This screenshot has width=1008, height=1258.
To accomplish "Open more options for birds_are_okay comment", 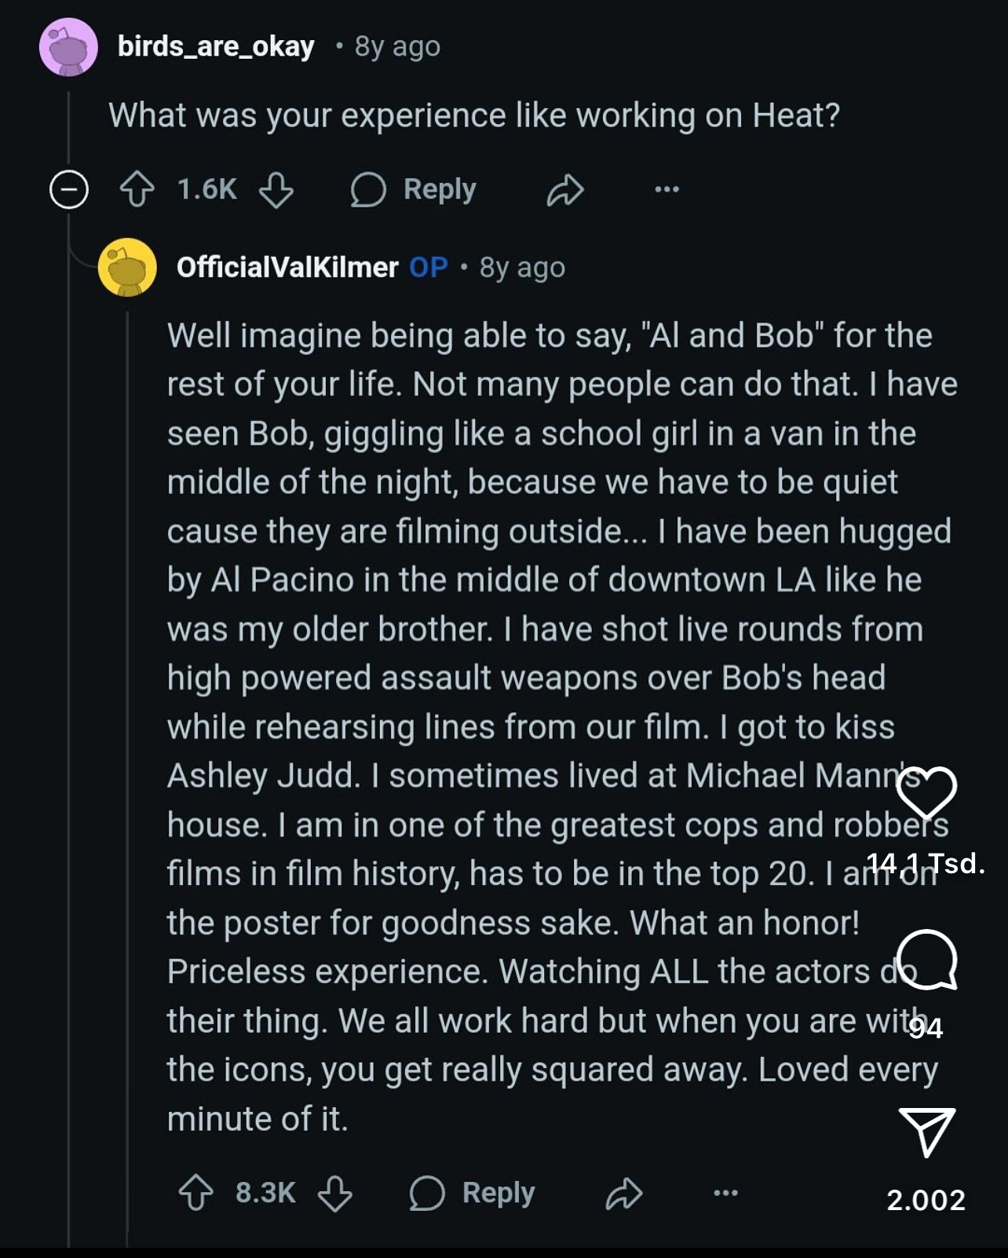I will pos(667,189).
